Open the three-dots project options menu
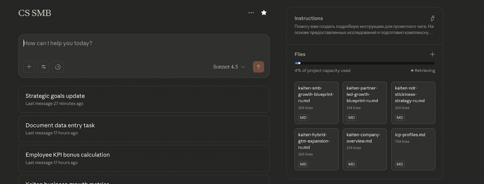484x184 pixels. 251,13
